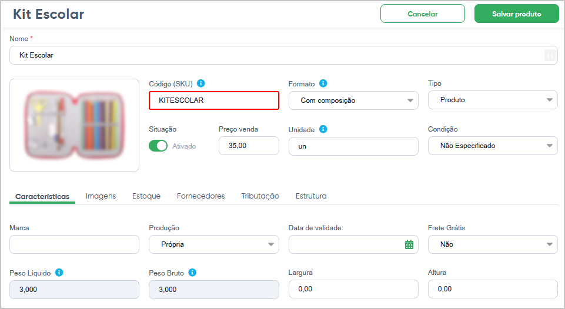Click the Peso Líquido field
The height and width of the screenshot is (309, 565).
(x=74, y=290)
